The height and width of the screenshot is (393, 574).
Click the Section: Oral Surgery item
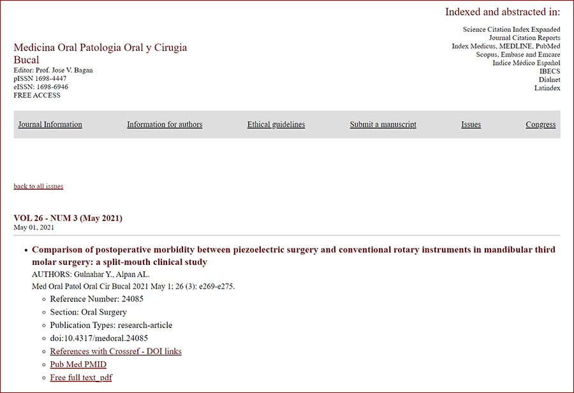pyautogui.click(x=88, y=312)
